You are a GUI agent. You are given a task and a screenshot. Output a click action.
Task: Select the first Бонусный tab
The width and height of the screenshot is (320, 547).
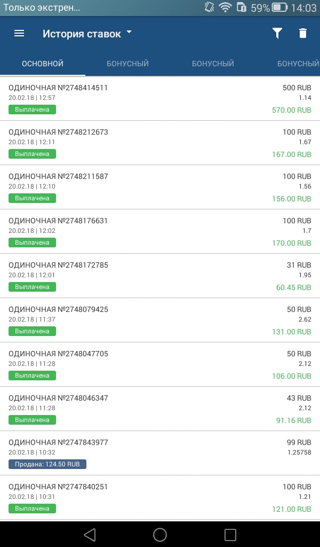pyautogui.click(x=127, y=64)
